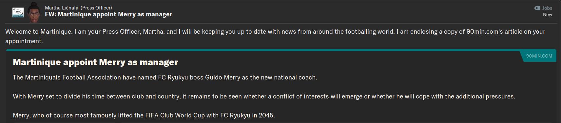Click Merry link starting the last paragraph

point(21,115)
